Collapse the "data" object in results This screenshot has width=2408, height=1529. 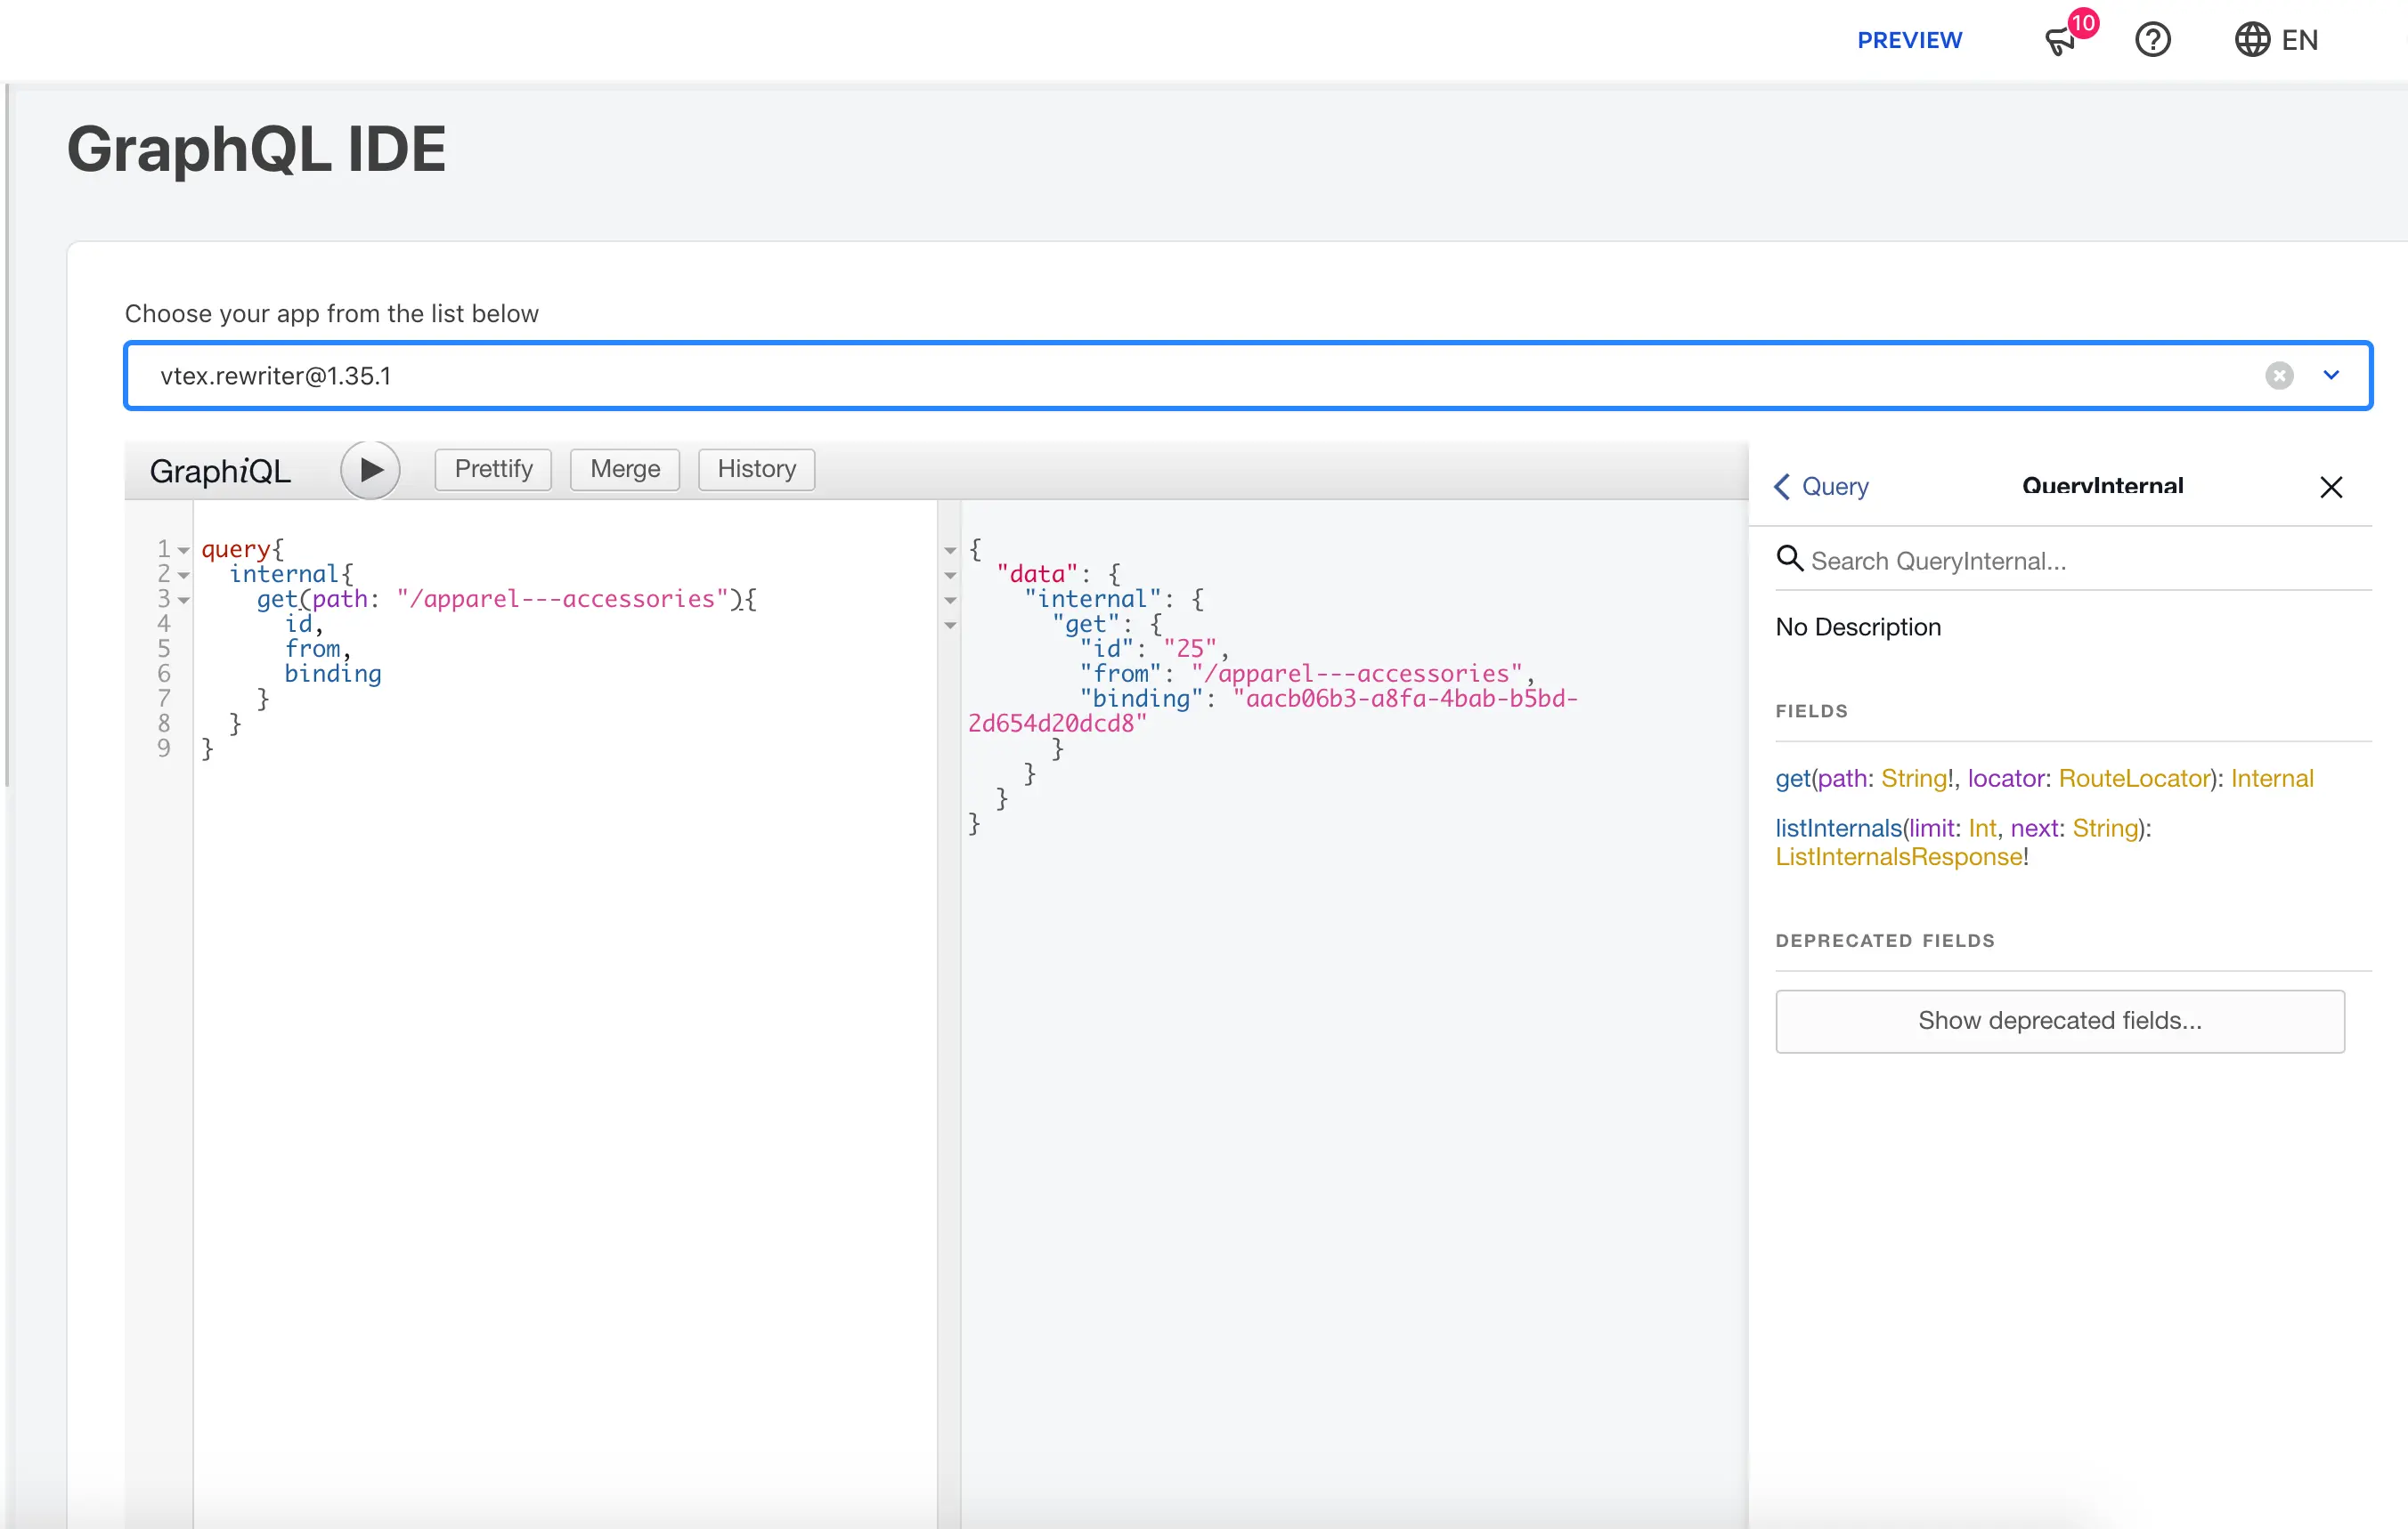950,575
